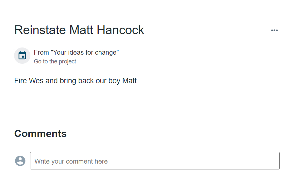296x187 pixels.
Task: Click the calendar project icon
Action: point(22,56)
